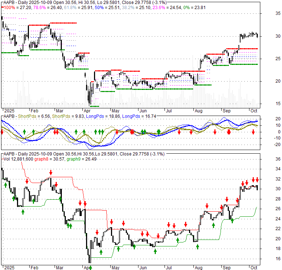Screen dimensions: 282x270
Task: Click the 15 price axis value
Action: pos(278,104)
